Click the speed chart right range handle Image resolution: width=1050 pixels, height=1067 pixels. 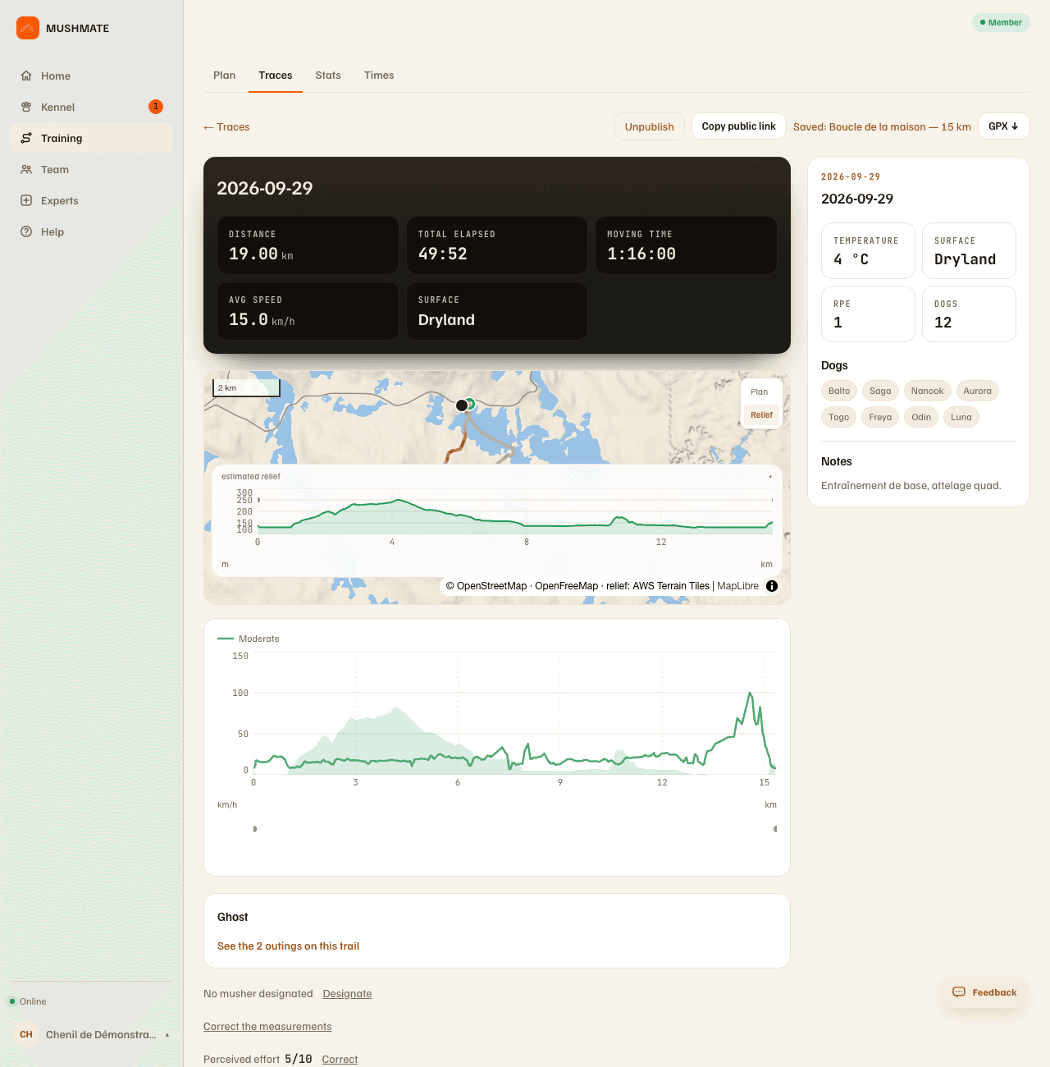tap(775, 829)
